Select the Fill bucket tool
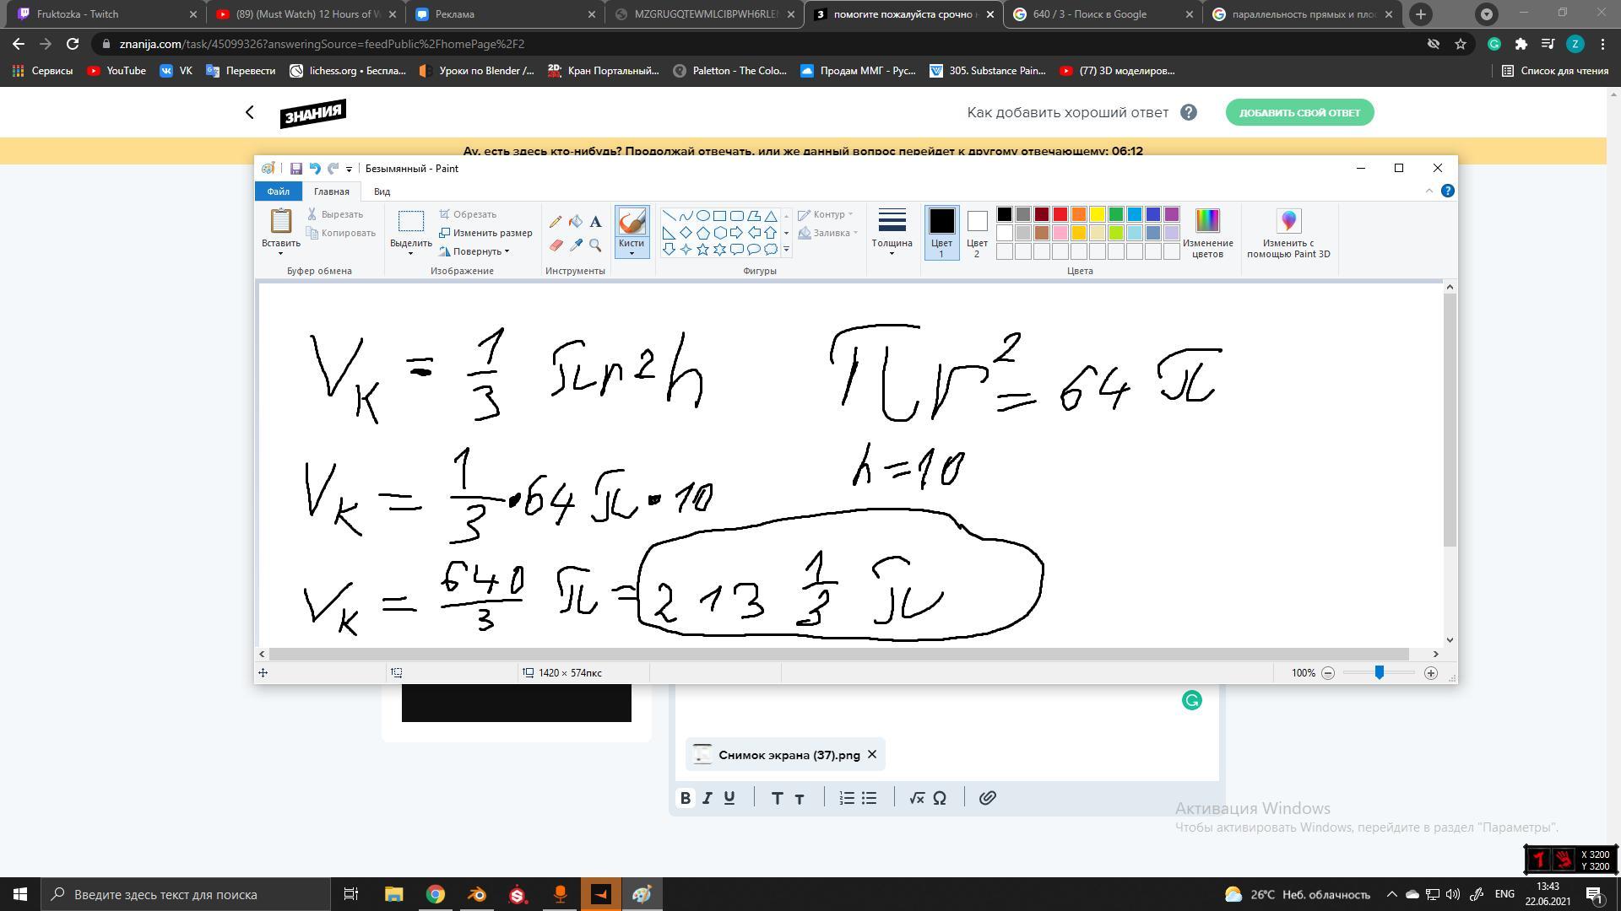This screenshot has width=1621, height=911. 575,222
